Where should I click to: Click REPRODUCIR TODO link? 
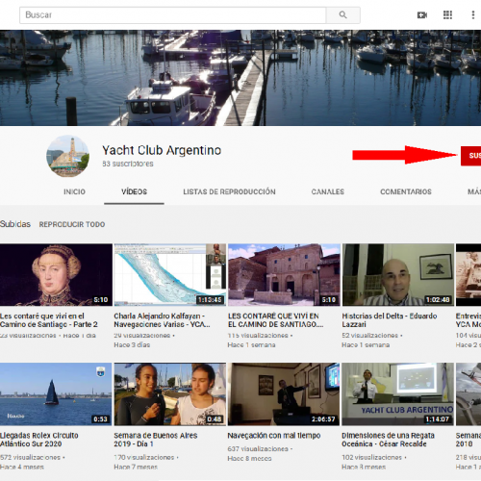72,224
